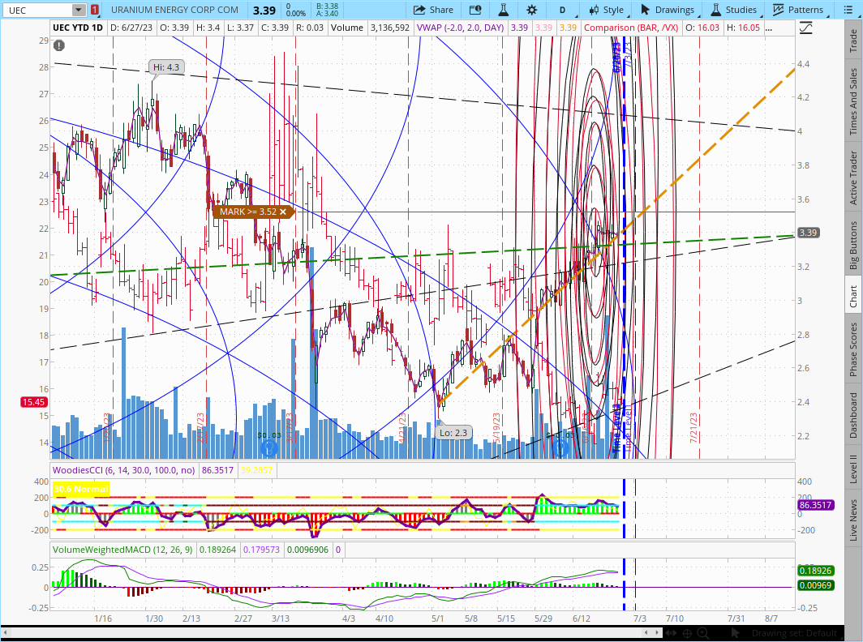This screenshot has width=863, height=642.
Task: Click the 5/19/23 vertical date marker
Action: pyautogui.click(x=496, y=428)
